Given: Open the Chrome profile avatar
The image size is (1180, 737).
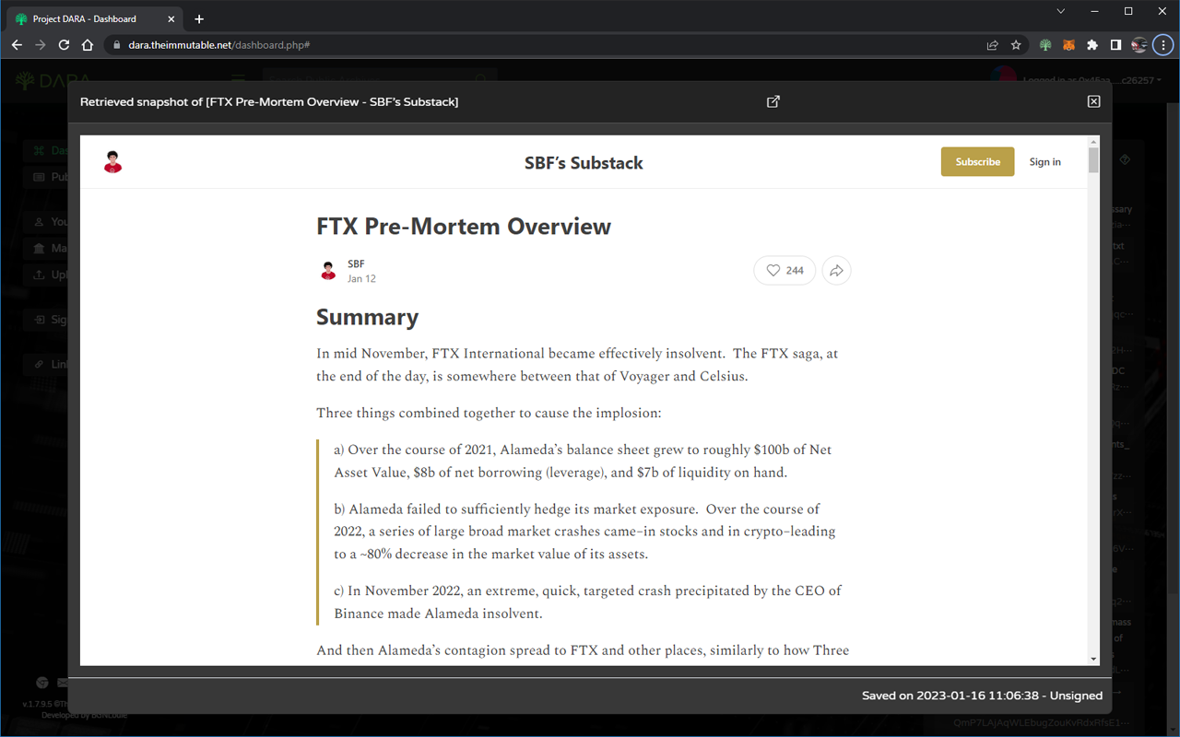Looking at the screenshot, I should [1139, 45].
